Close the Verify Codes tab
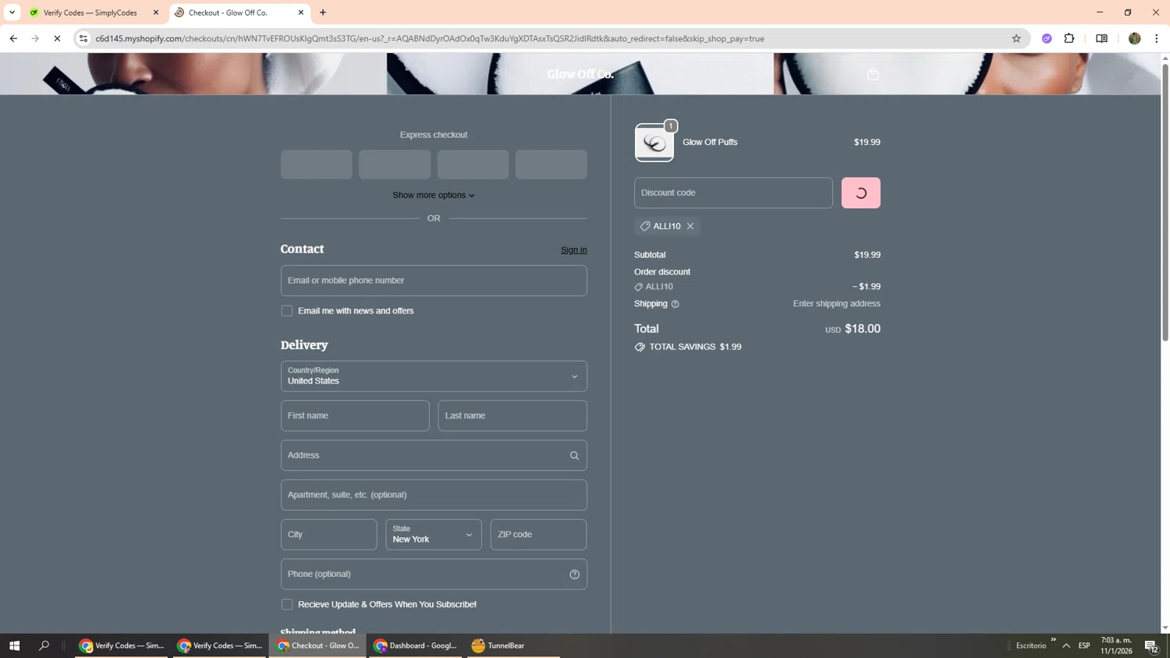Image resolution: width=1170 pixels, height=658 pixels. pyautogui.click(x=156, y=12)
